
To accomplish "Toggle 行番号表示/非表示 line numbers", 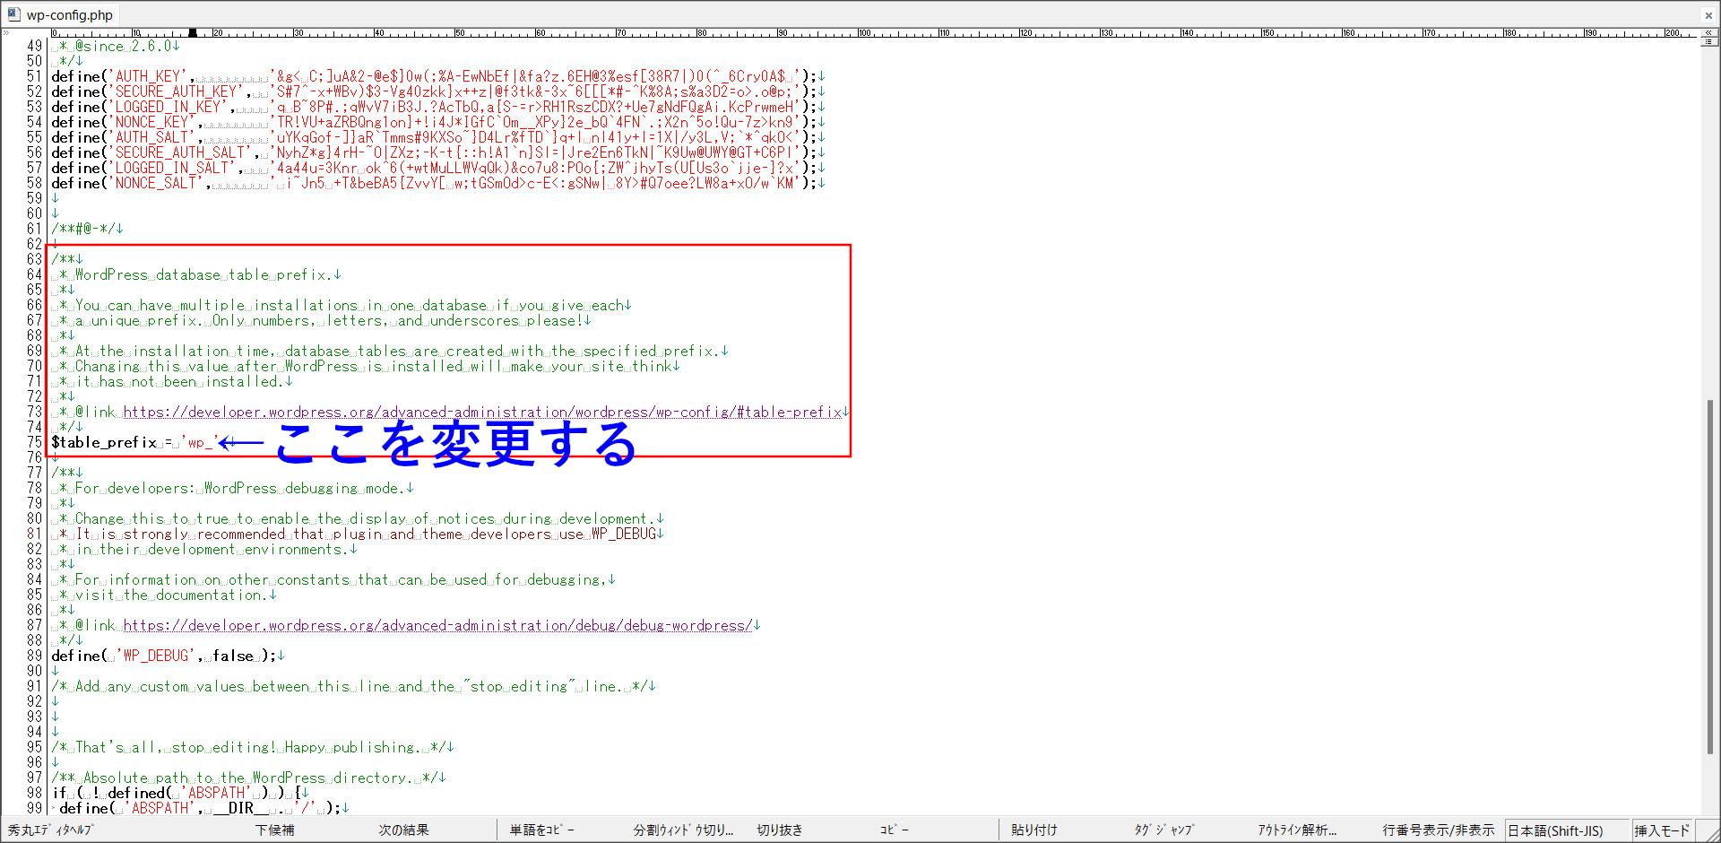I will tap(1438, 830).
